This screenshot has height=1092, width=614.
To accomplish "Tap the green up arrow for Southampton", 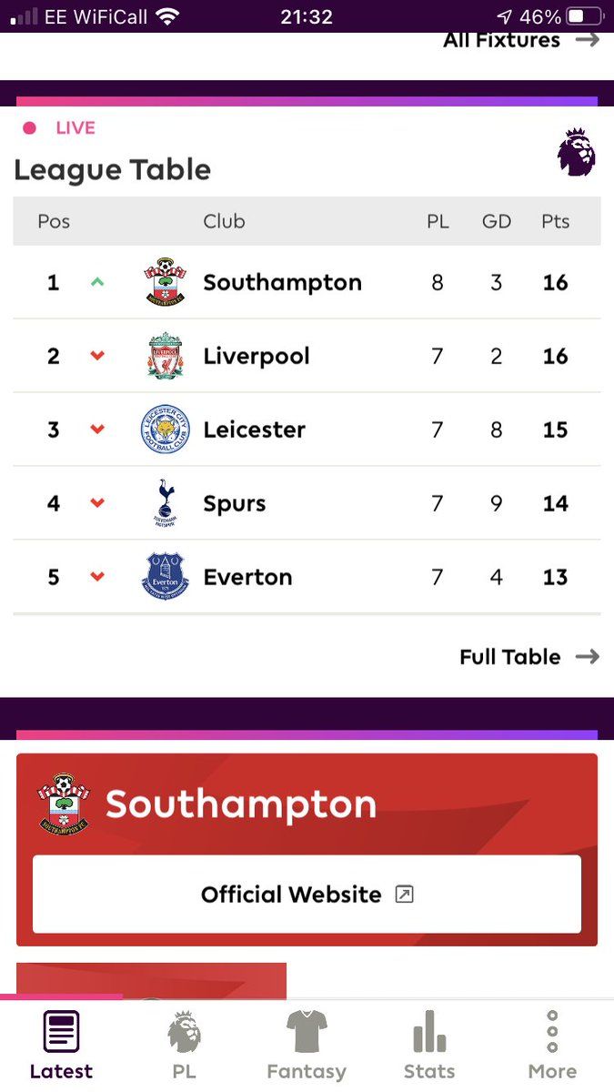I will (x=97, y=282).
